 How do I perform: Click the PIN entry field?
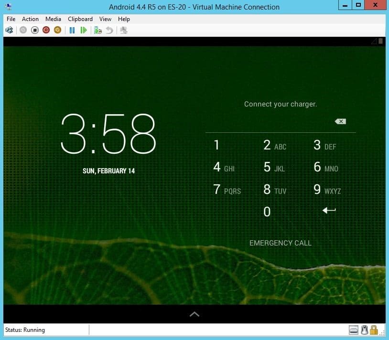point(269,121)
